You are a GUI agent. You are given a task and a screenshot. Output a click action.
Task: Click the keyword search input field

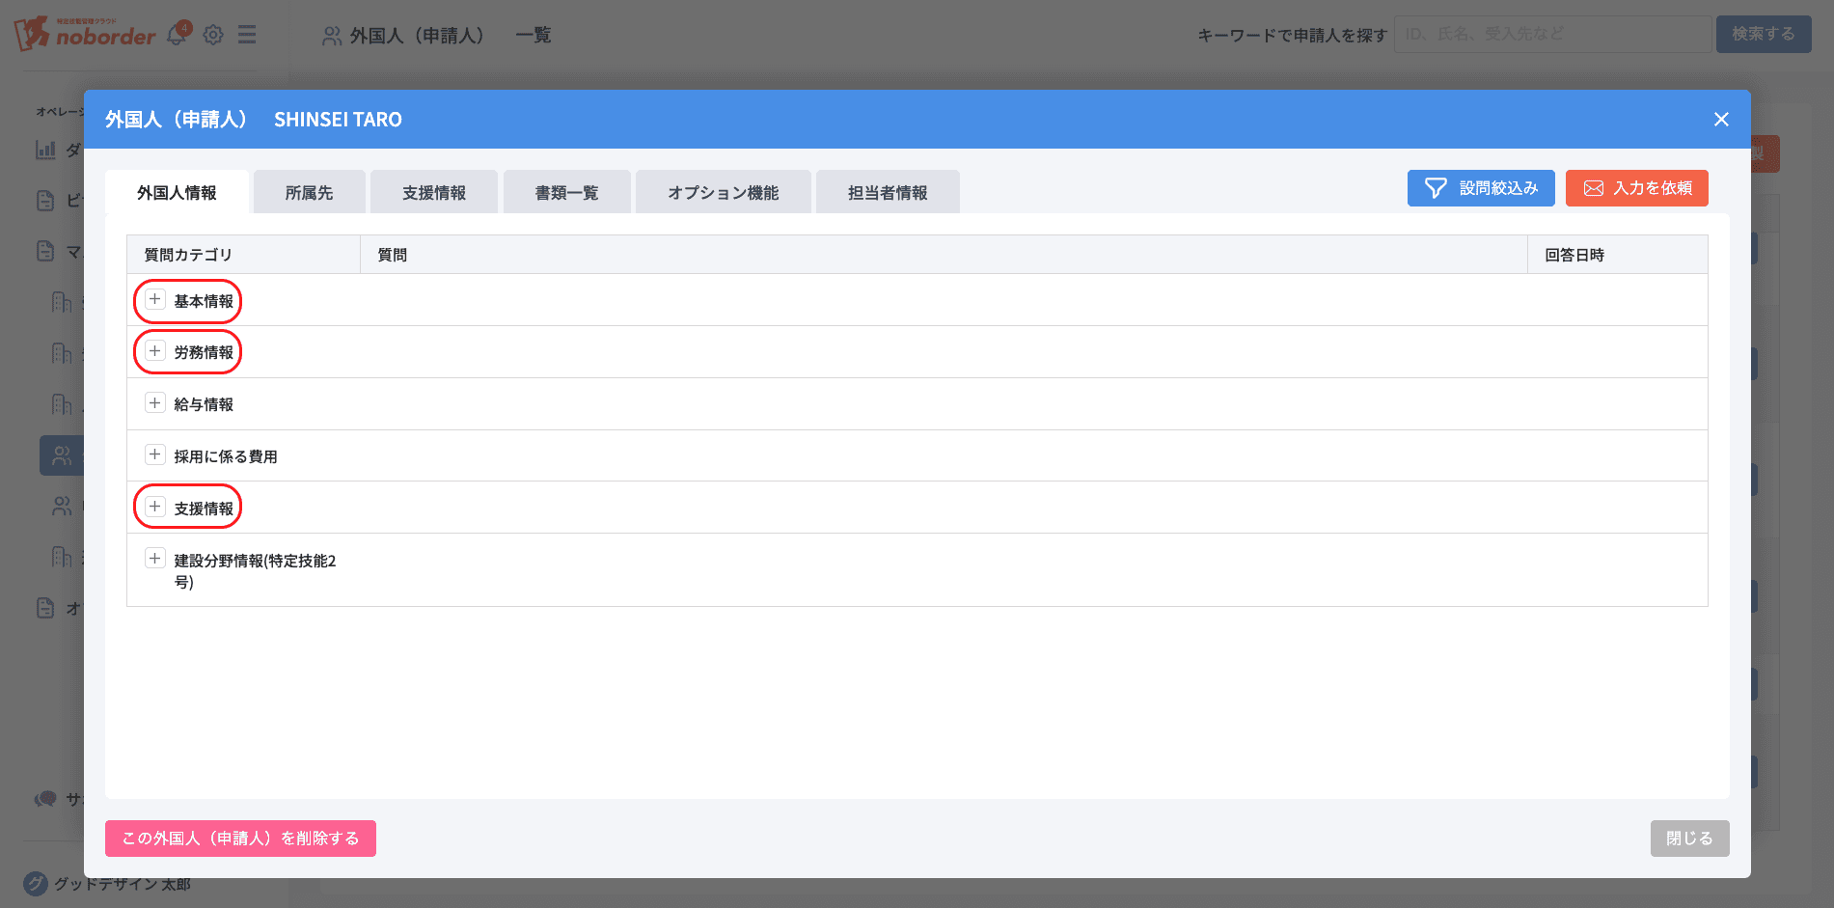(1551, 35)
